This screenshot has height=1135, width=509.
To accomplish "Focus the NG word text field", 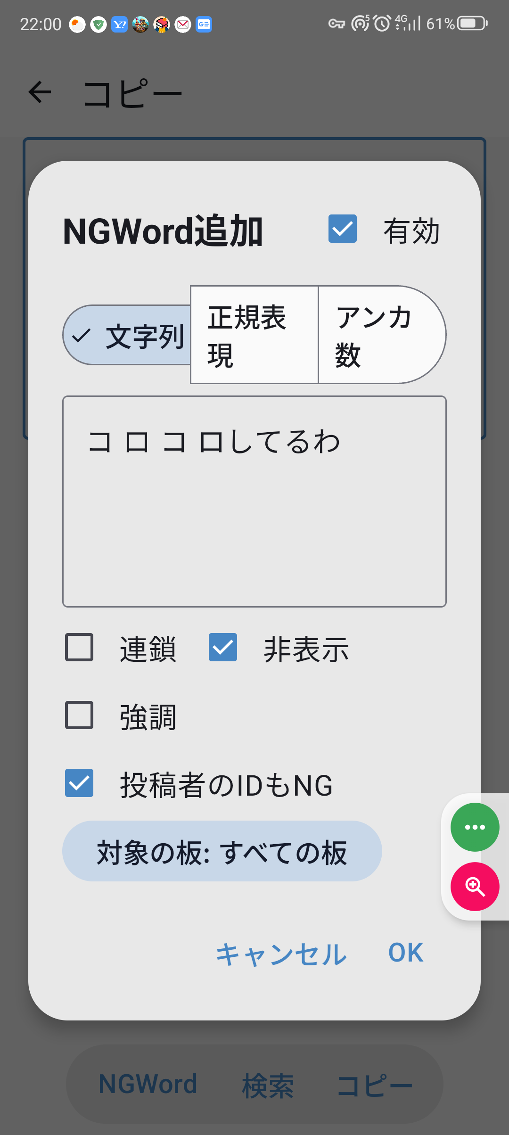I will click(254, 502).
